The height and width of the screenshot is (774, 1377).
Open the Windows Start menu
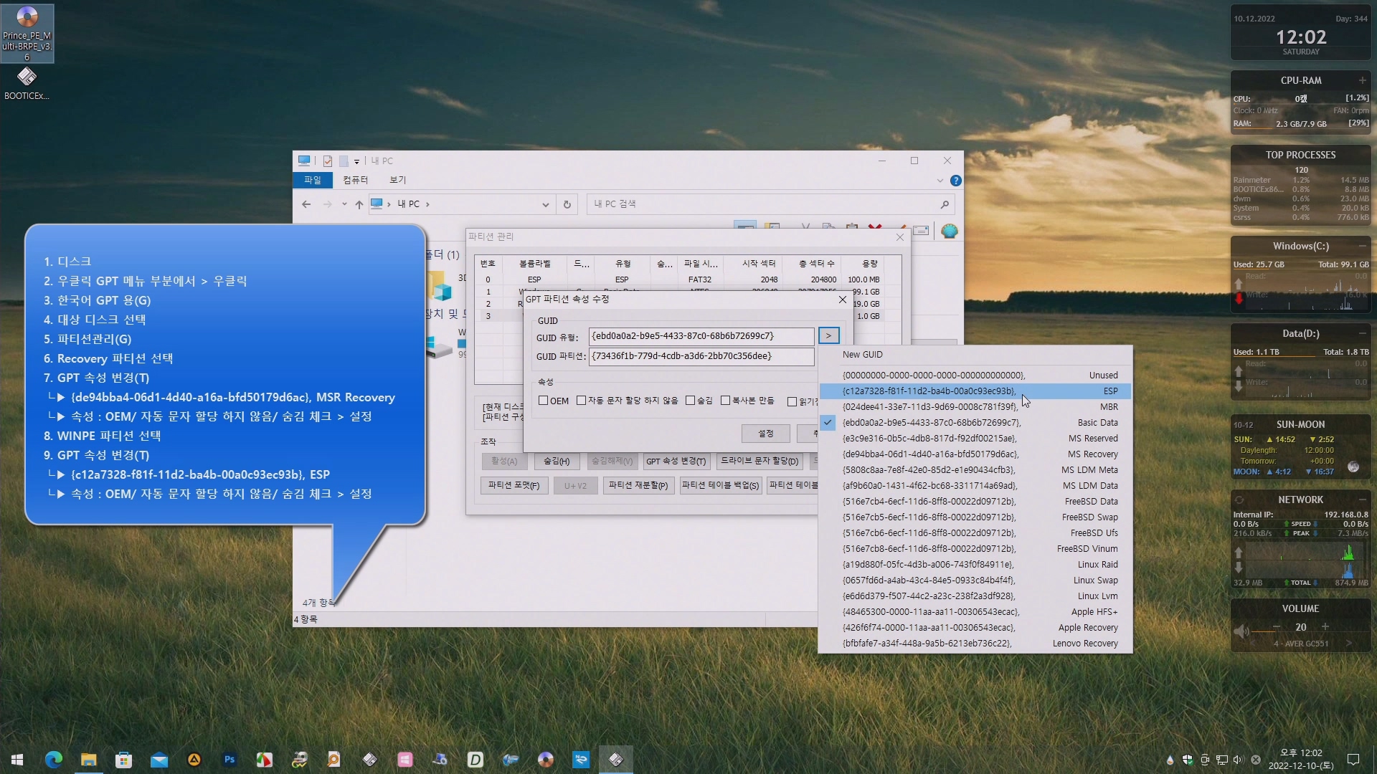pos(17,760)
